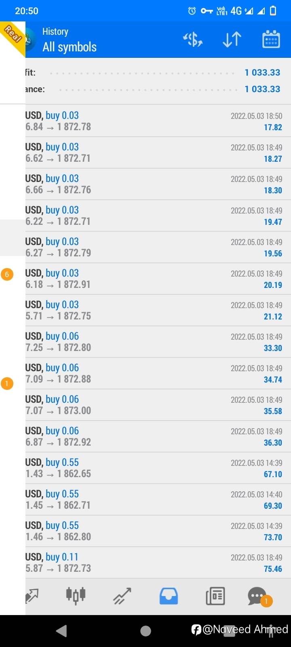Screen dimensions: 291x647
Task: Open the buy 0.03 trade with 17.82 profit
Action: tap(158, 121)
